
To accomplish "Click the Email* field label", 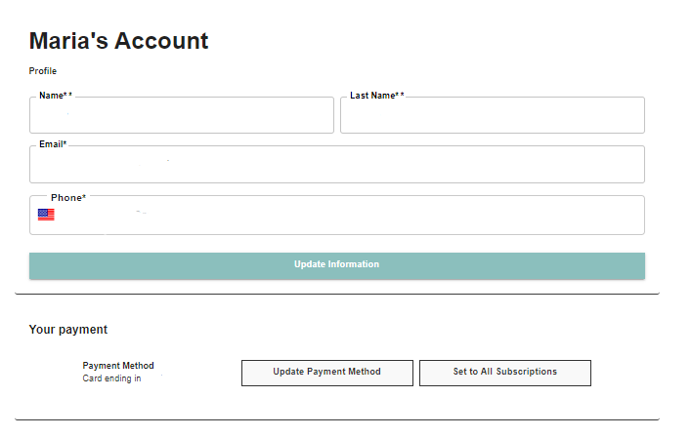I will [53, 144].
